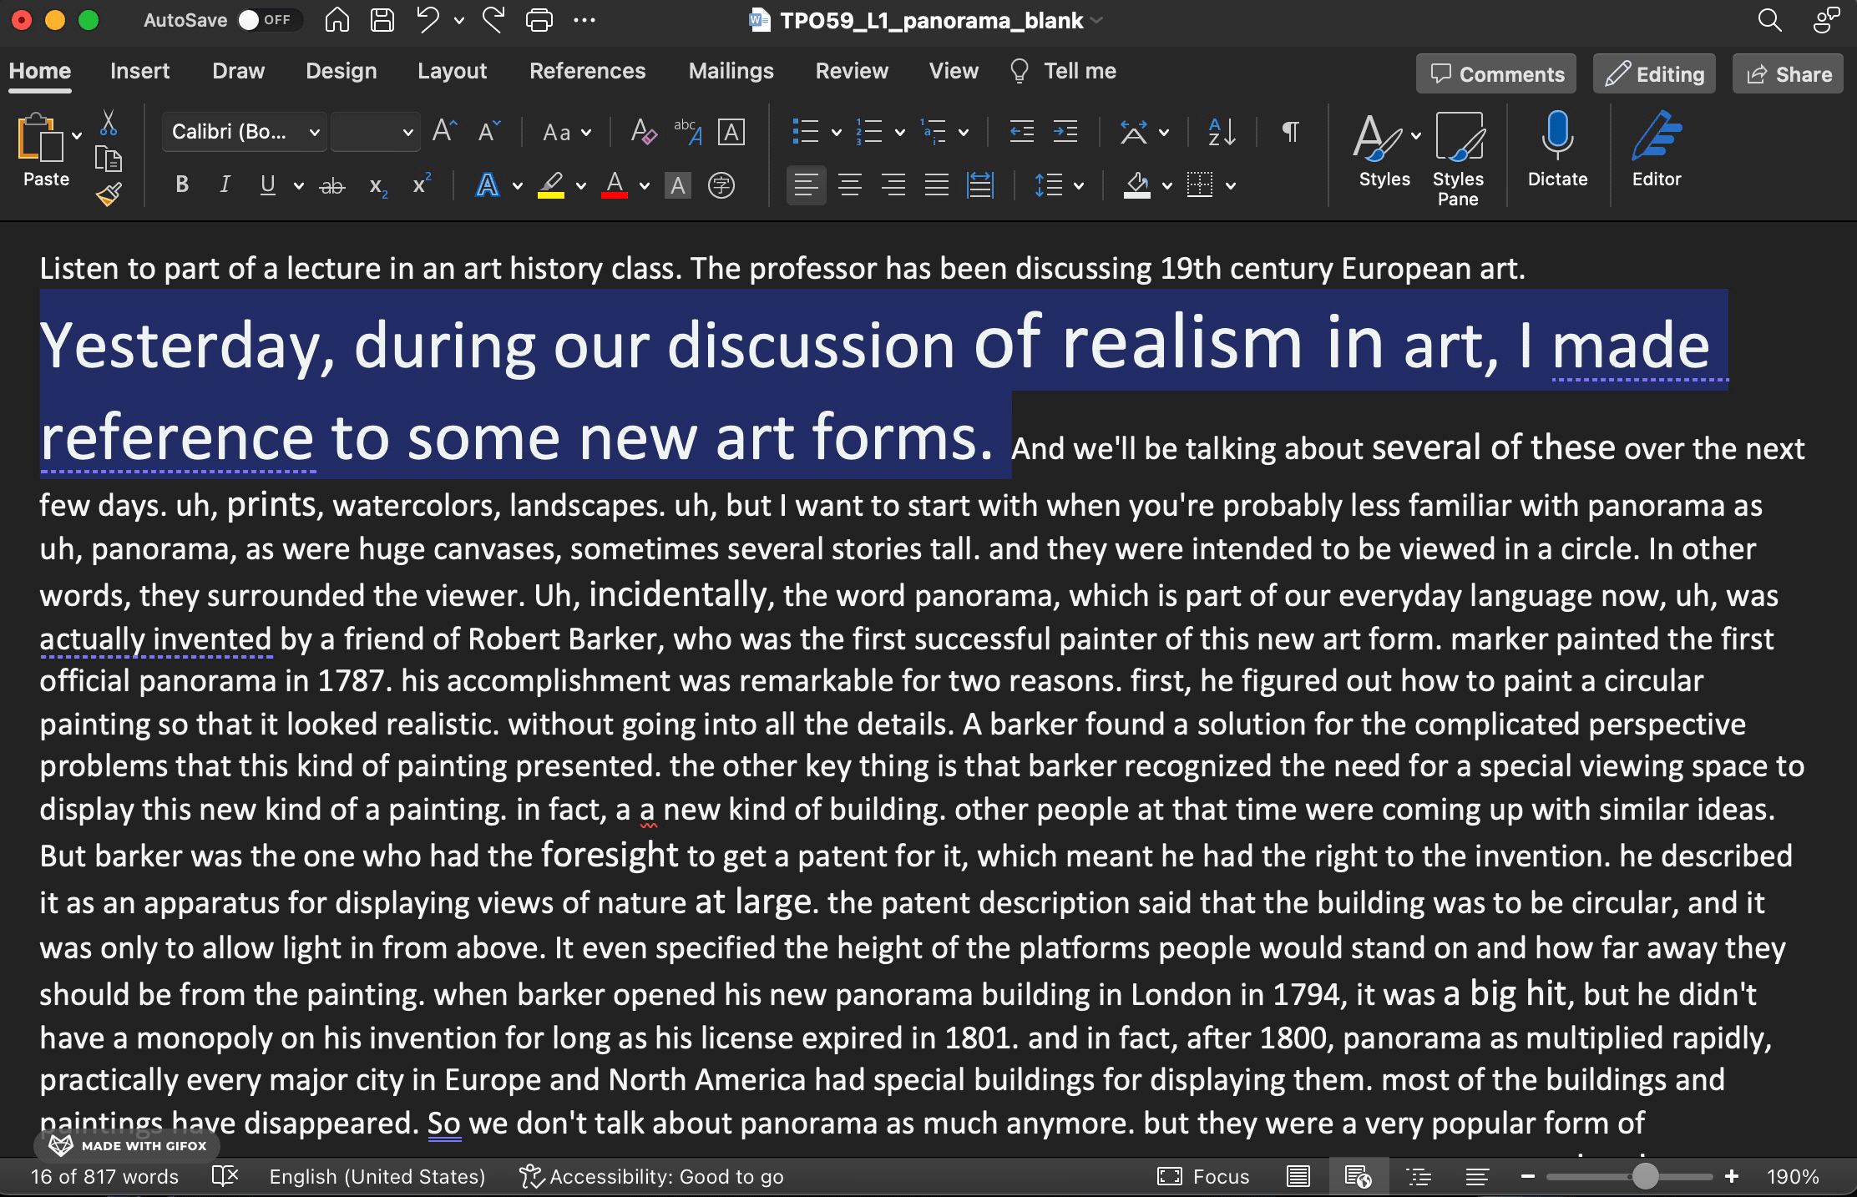Open the Comments pane button

point(1496,74)
